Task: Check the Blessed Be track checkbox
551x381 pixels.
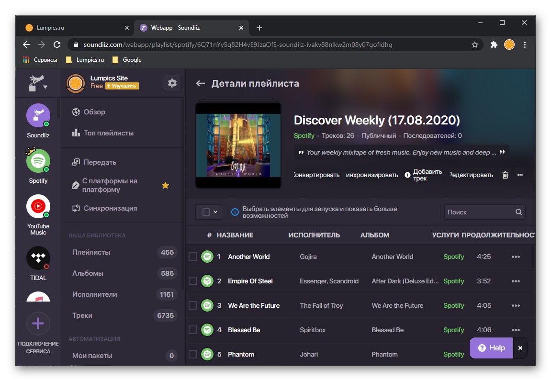Action: [x=193, y=330]
